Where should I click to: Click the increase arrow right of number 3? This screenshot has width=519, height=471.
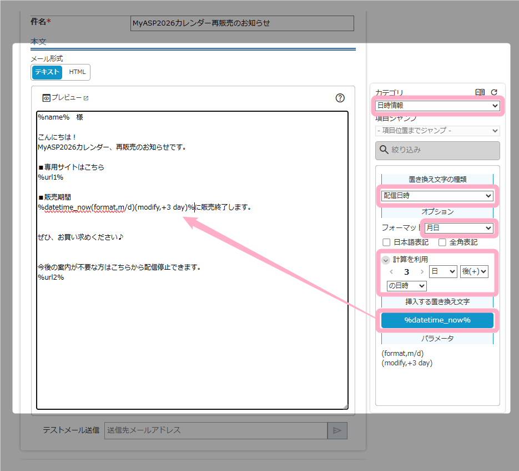tap(422, 272)
